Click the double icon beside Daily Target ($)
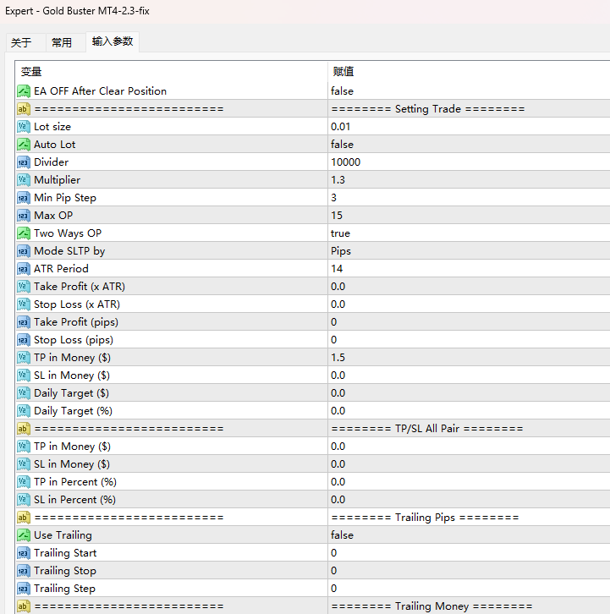Viewport: 610px width, 614px height. 24,393
